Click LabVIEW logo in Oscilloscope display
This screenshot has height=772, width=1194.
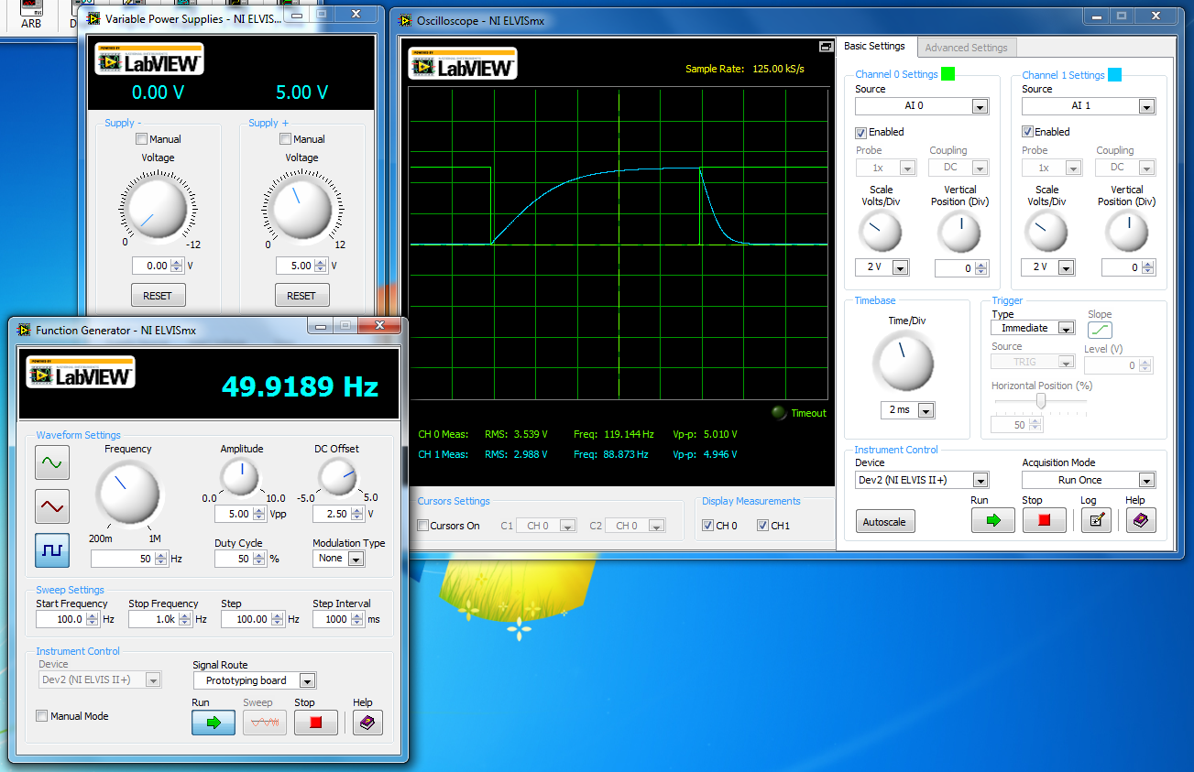point(464,63)
